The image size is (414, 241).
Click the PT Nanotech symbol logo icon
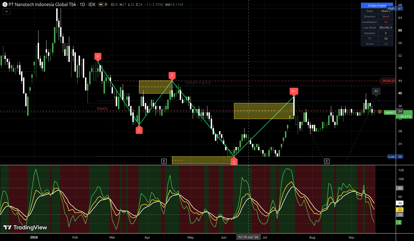click(5, 4)
